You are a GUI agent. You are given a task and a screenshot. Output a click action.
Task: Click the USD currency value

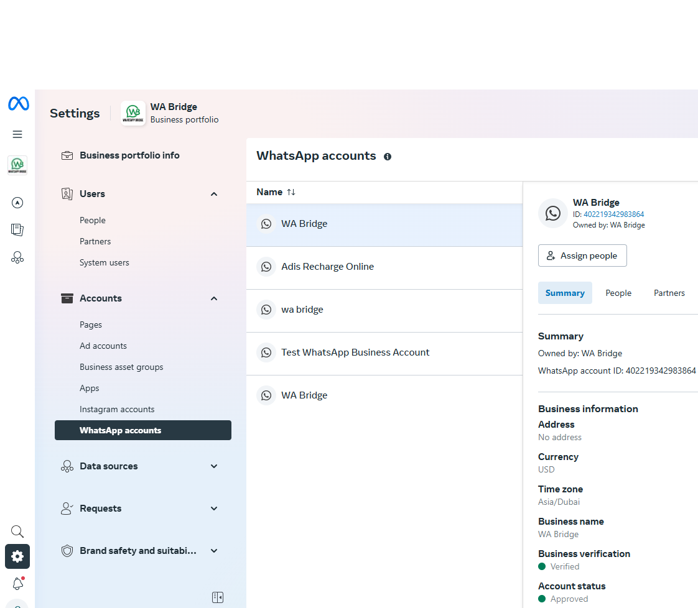point(546,469)
